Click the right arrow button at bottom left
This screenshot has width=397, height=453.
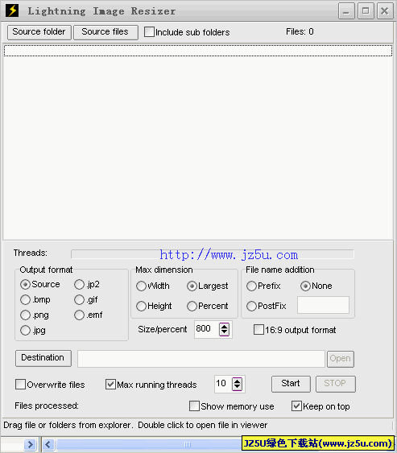[30, 445]
